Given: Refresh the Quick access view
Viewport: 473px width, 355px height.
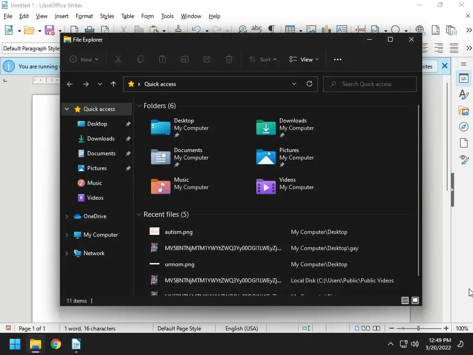Looking at the screenshot, I should [309, 84].
